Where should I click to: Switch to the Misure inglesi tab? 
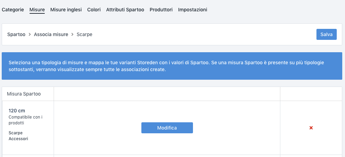point(66,10)
